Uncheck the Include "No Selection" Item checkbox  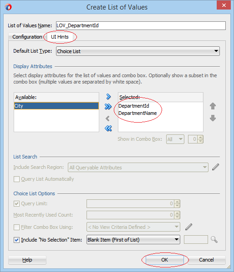(x=16, y=240)
